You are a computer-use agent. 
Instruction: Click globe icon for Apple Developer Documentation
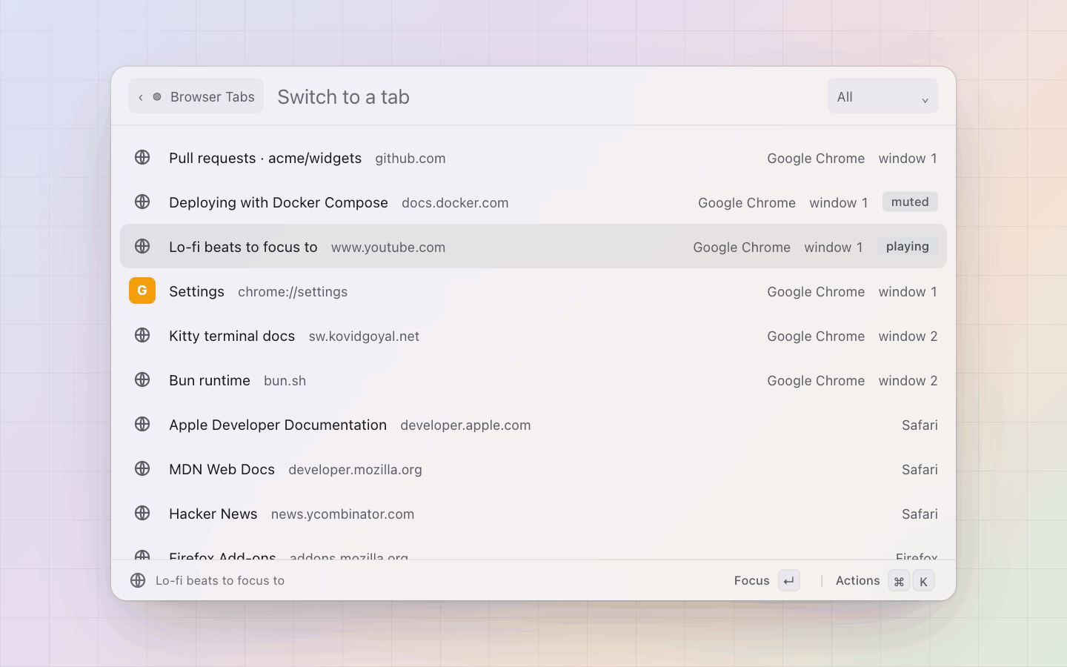pyautogui.click(x=142, y=424)
